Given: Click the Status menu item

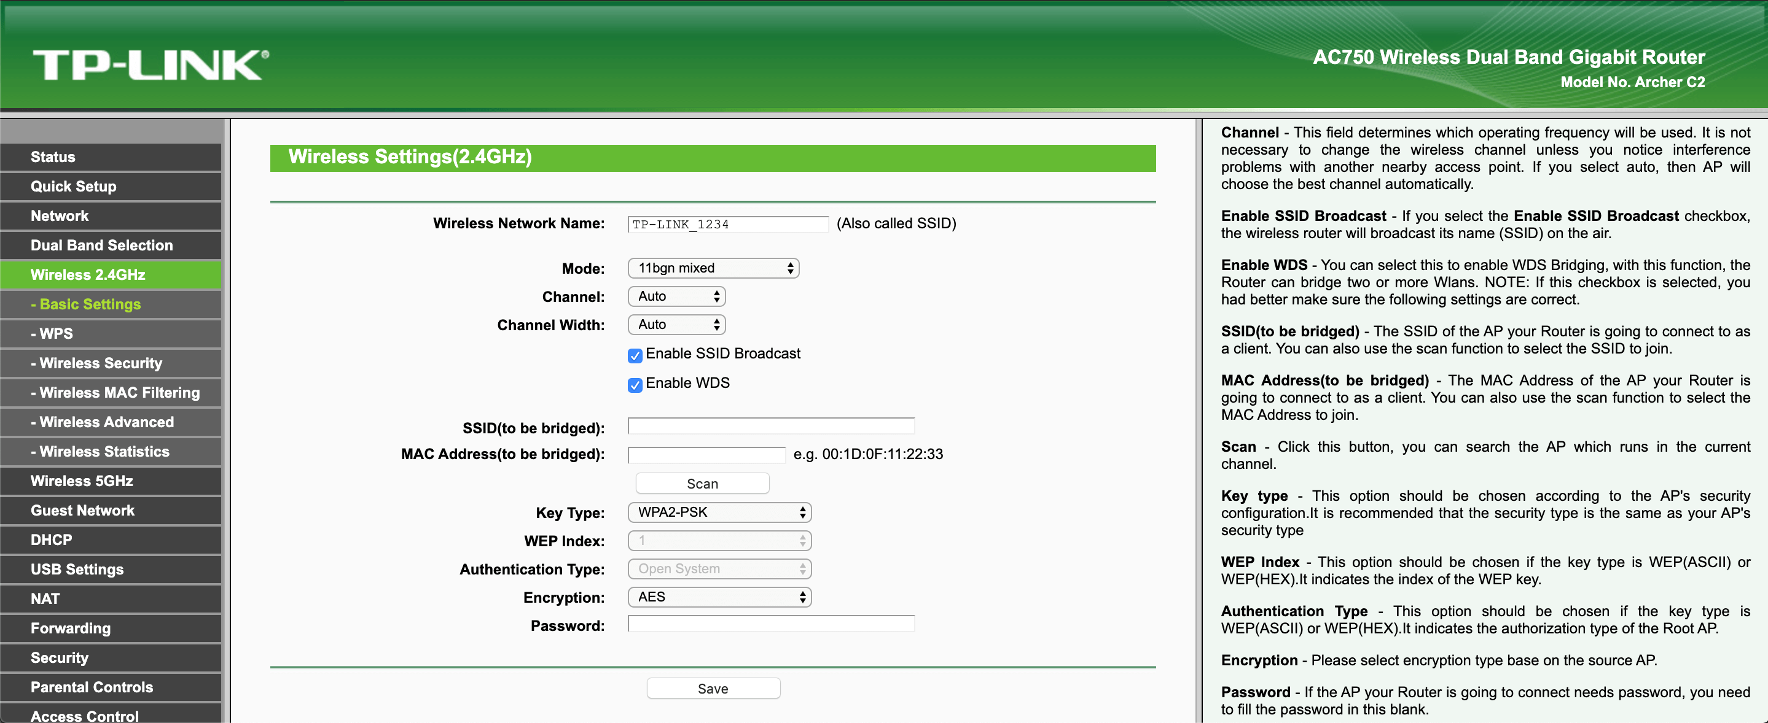Looking at the screenshot, I should coord(113,155).
